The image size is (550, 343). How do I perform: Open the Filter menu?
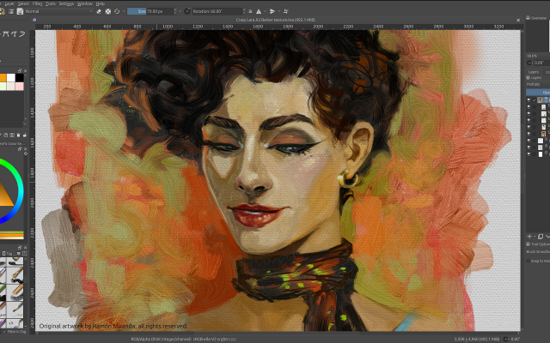tap(37, 3)
